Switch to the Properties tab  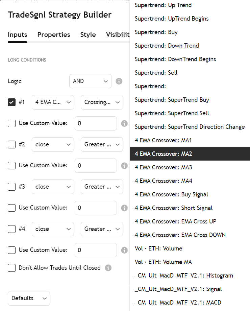(x=54, y=35)
